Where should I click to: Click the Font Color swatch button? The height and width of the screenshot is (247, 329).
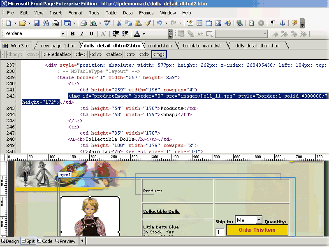point(137,34)
